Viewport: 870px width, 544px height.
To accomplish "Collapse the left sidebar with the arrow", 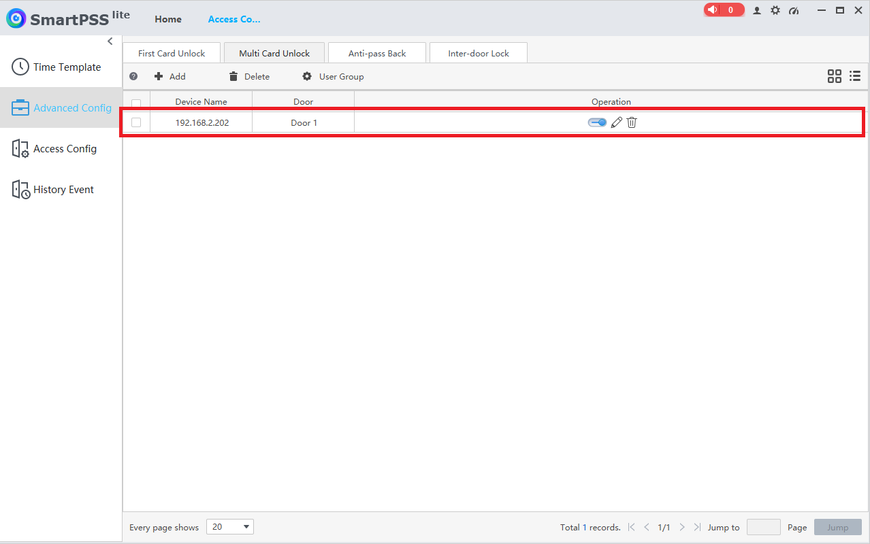I will click(x=110, y=41).
